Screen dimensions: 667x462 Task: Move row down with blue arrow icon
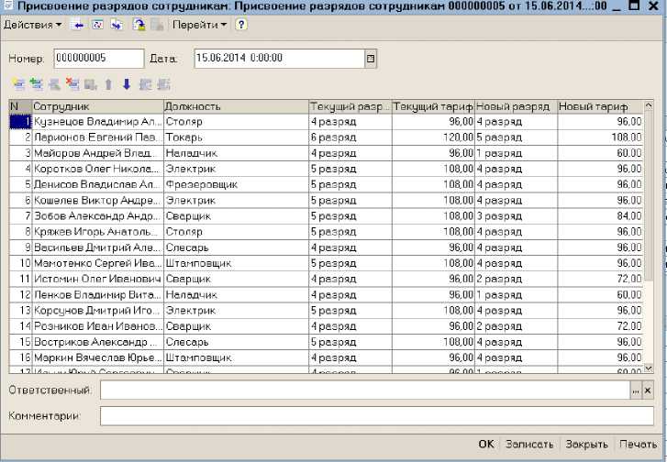[x=127, y=84]
